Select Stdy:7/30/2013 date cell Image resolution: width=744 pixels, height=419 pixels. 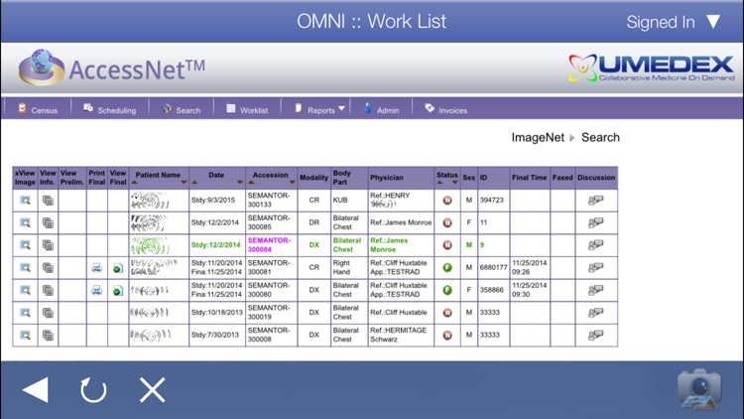pos(217,335)
